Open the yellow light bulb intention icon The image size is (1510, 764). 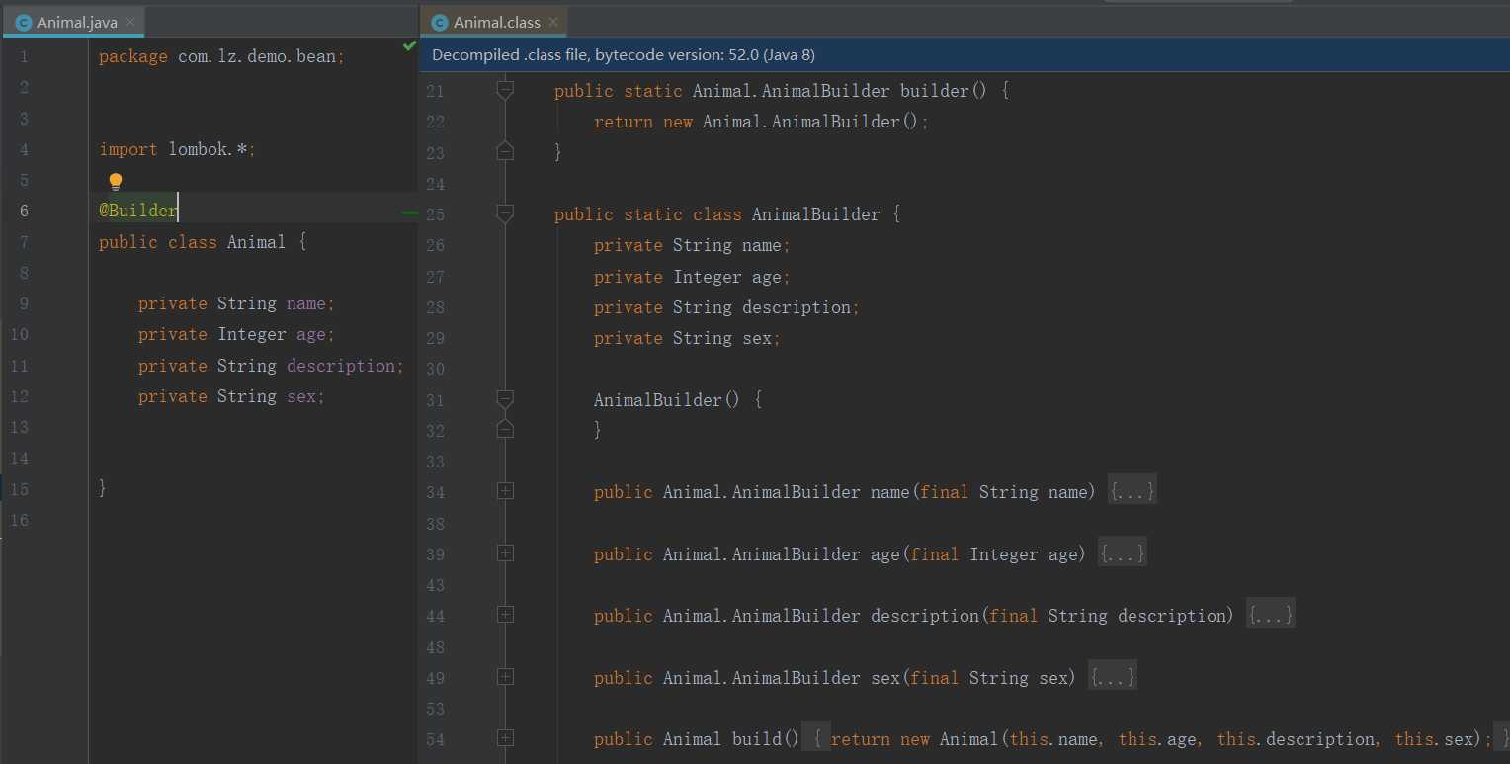116,182
